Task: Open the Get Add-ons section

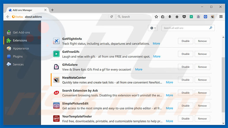Action: 22,32
